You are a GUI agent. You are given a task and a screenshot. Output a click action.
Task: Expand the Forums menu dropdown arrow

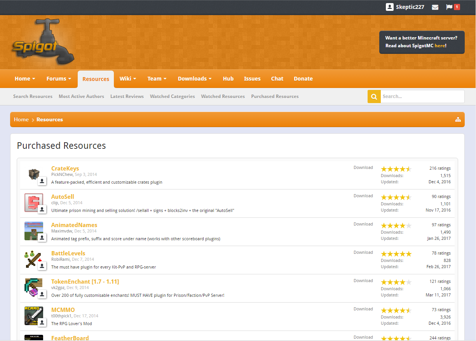pyautogui.click(x=70, y=79)
